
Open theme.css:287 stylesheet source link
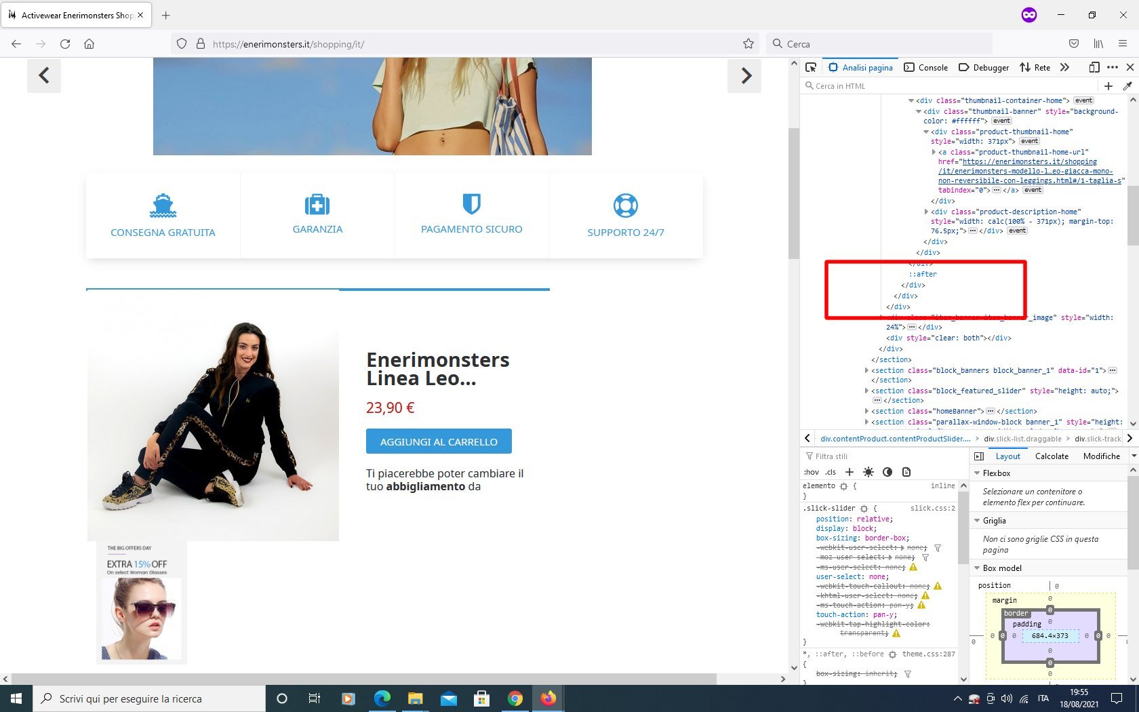click(929, 654)
